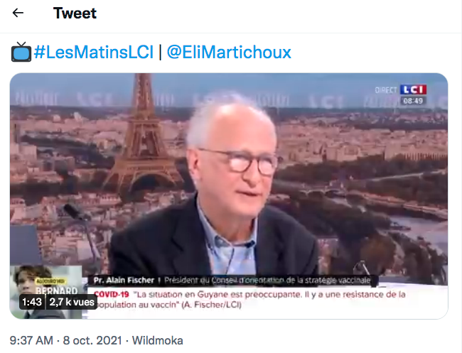Click the TV emoji before the hashtag
462x353 pixels.
pyautogui.click(x=21, y=52)
